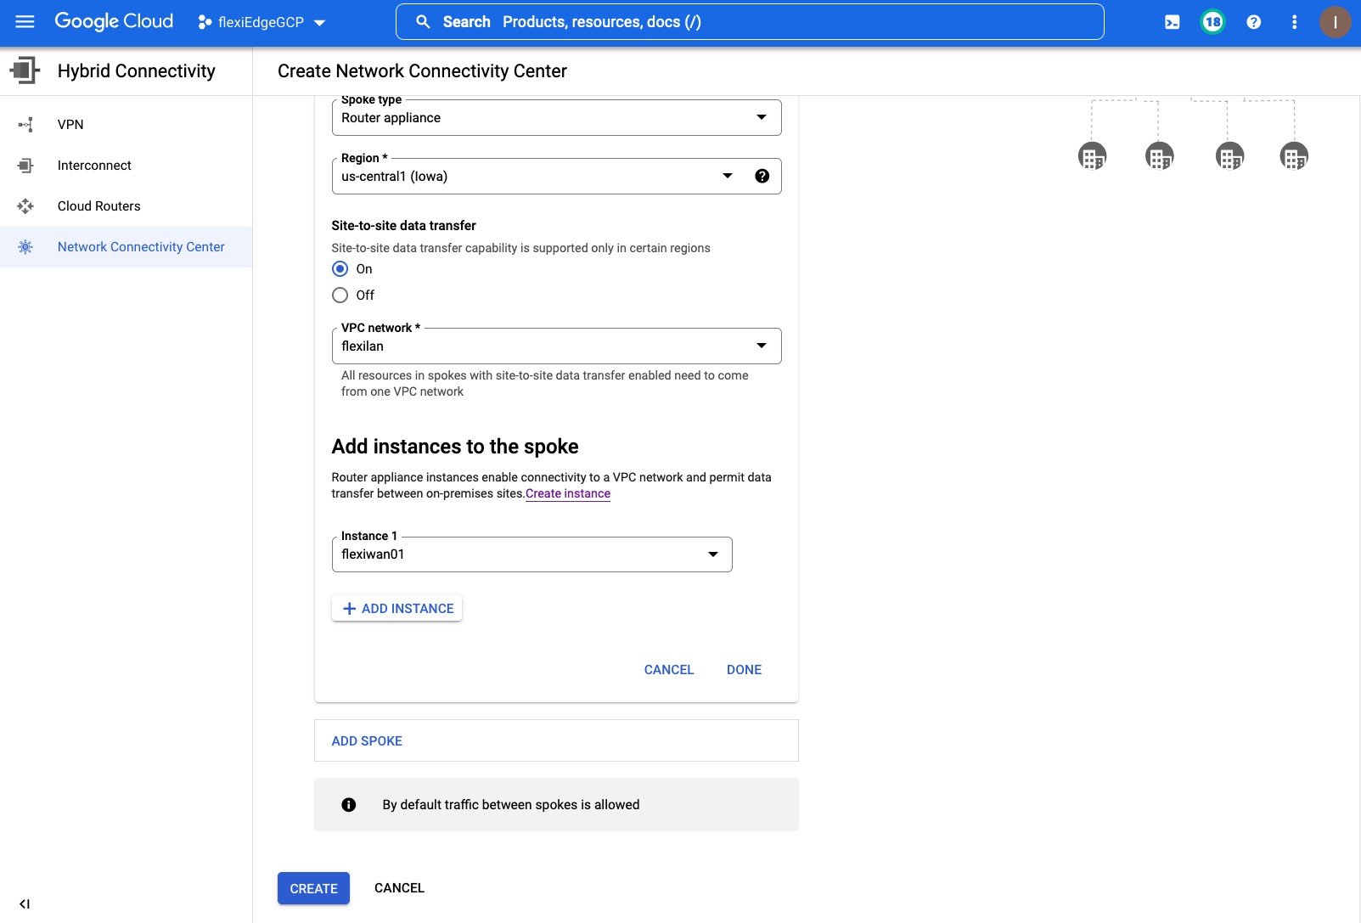Image resolution: width=1361 pixels, height=923 pixels.
Task: Open the flexiEdgeGCP project selector
Action: [262, 22]
